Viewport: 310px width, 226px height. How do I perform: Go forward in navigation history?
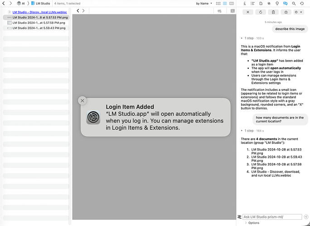[11, 3]
